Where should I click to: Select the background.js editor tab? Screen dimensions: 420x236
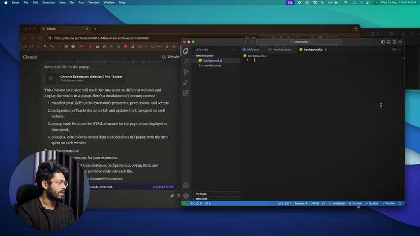pyautogui.click(x=313, y=50)
